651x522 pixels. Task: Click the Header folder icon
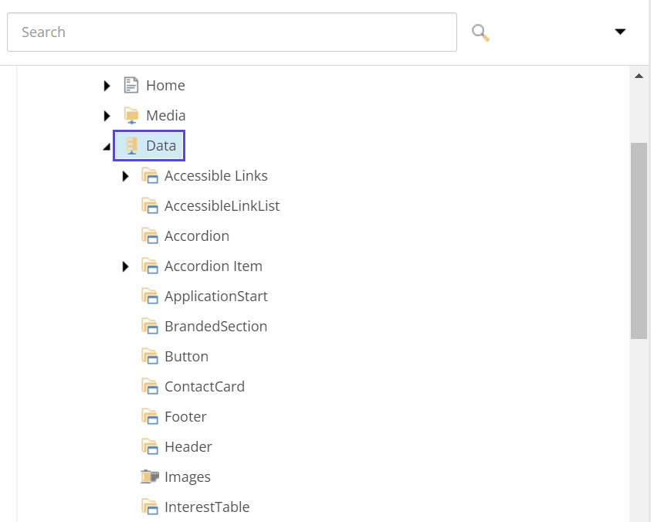pos(150,446)
